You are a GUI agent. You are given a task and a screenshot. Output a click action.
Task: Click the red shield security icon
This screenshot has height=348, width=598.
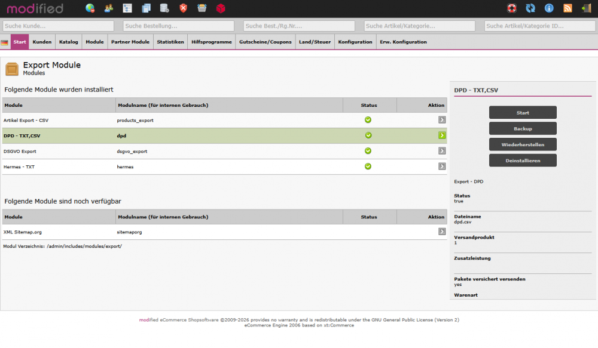(x=183, y=8)
